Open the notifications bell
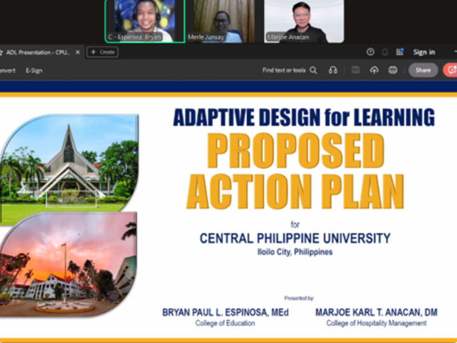Screen dimensions: 457x343 click(385, 52)
